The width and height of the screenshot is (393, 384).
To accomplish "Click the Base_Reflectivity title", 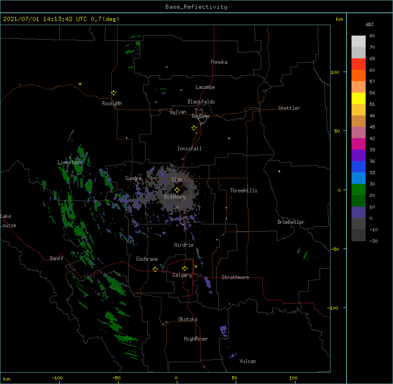I will pyautogui.click(x=196, y=7).
